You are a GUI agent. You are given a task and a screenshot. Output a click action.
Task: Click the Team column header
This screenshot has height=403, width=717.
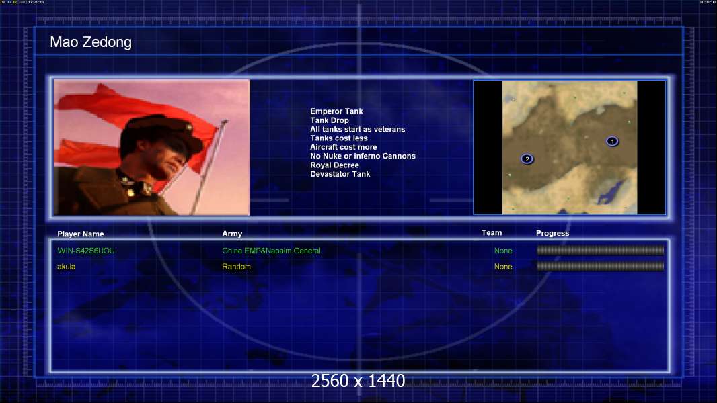tap(492, 233)
